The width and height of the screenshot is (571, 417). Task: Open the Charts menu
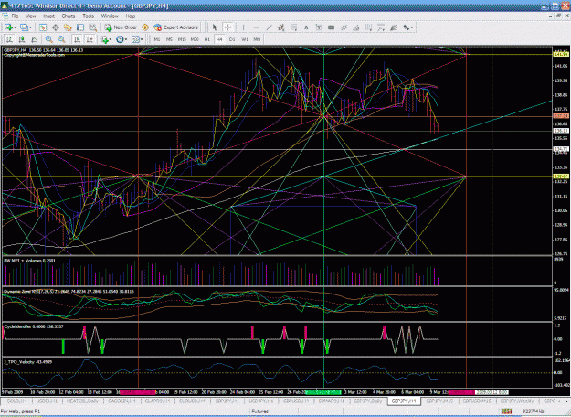point(69,16)
